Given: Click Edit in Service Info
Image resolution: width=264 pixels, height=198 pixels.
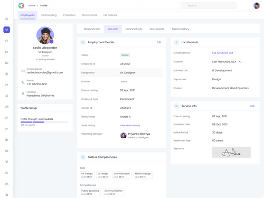Looking at the screenshot, I should (252, 106).
